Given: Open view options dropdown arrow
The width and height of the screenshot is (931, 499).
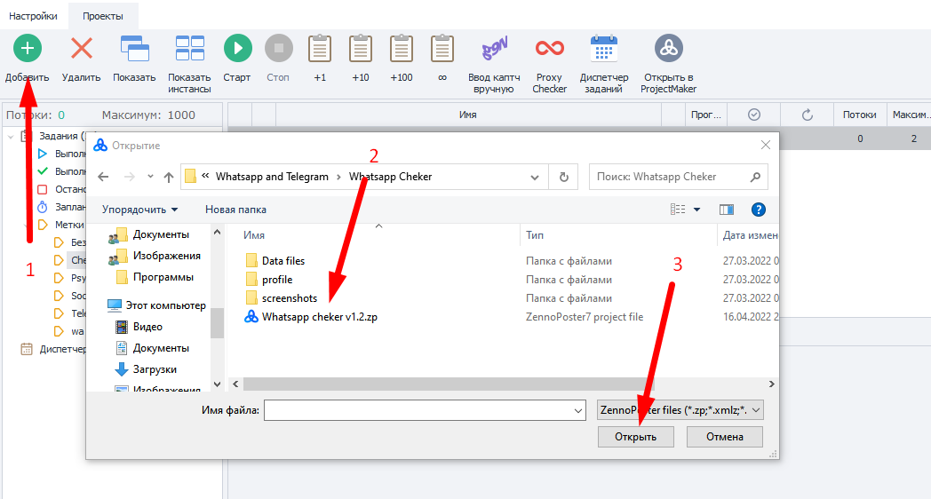Looking at the screenshot, I should pos(697,210).
